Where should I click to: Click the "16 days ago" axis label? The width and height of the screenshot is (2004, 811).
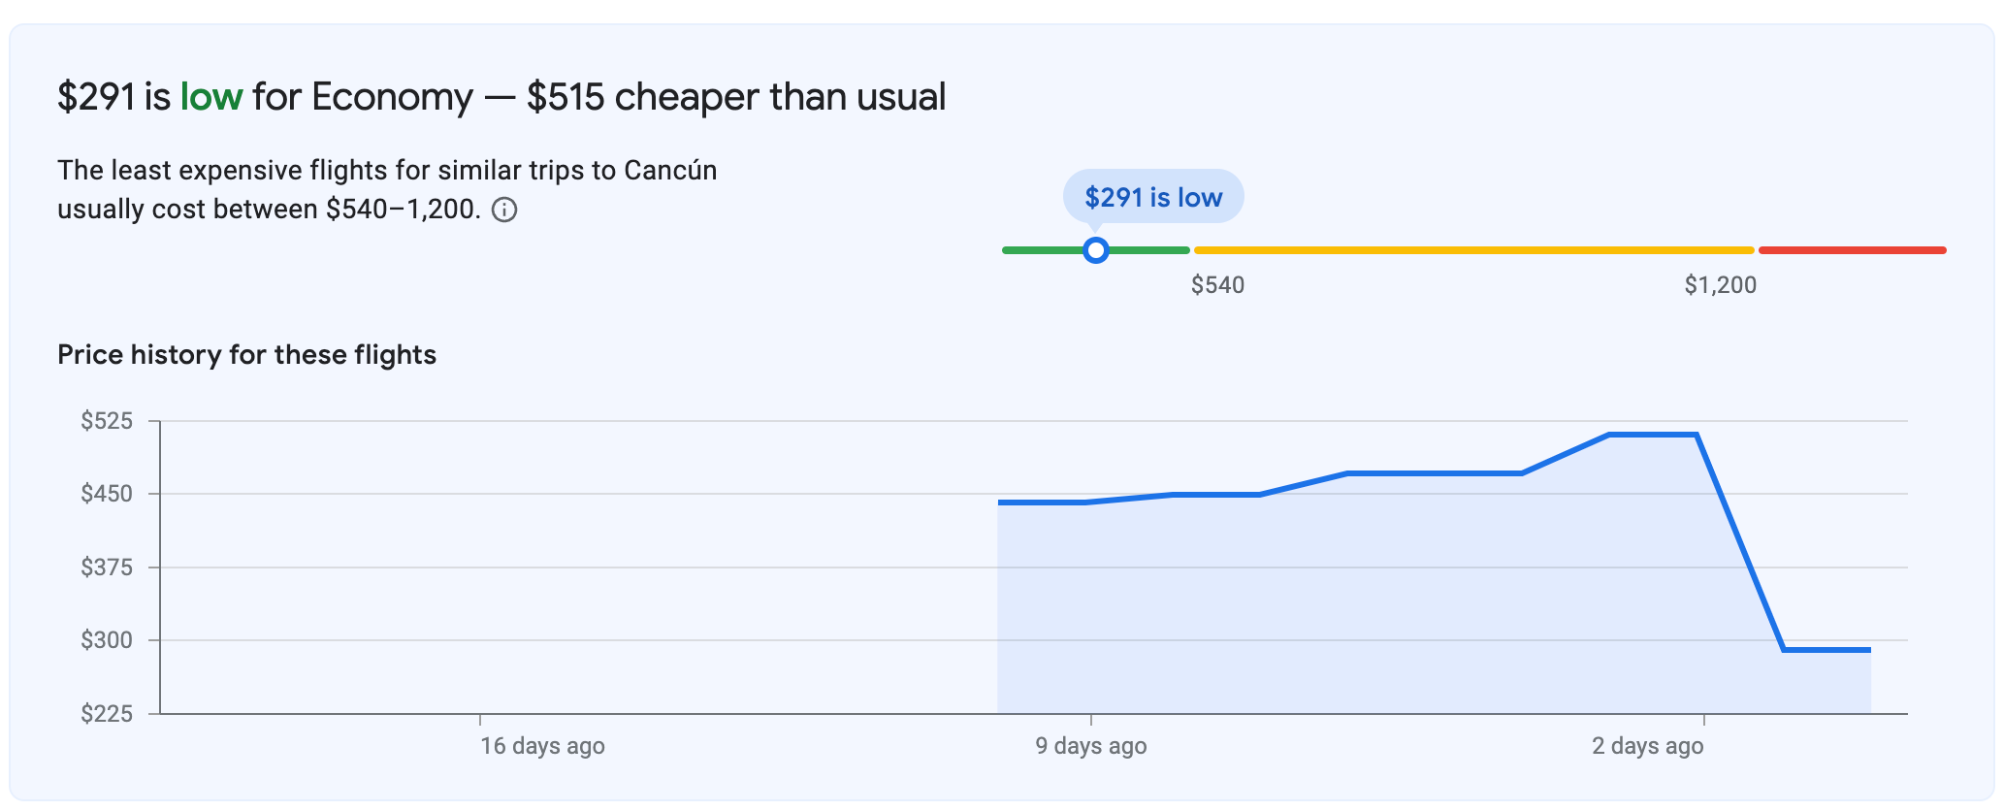[542, 746]
